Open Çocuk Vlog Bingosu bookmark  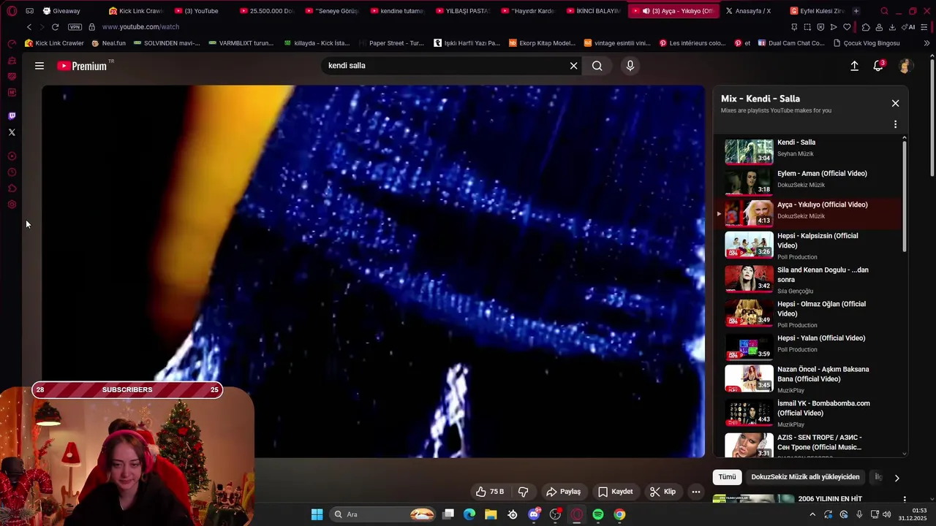tap(867, 43)
